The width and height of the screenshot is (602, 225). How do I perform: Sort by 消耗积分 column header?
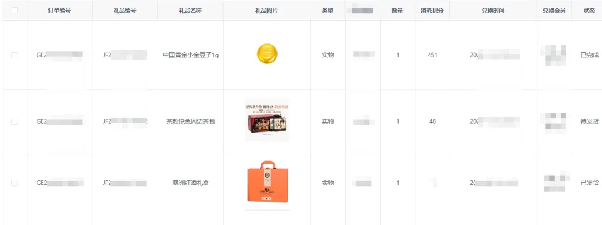pyautogui.click(x=432, y=11)
